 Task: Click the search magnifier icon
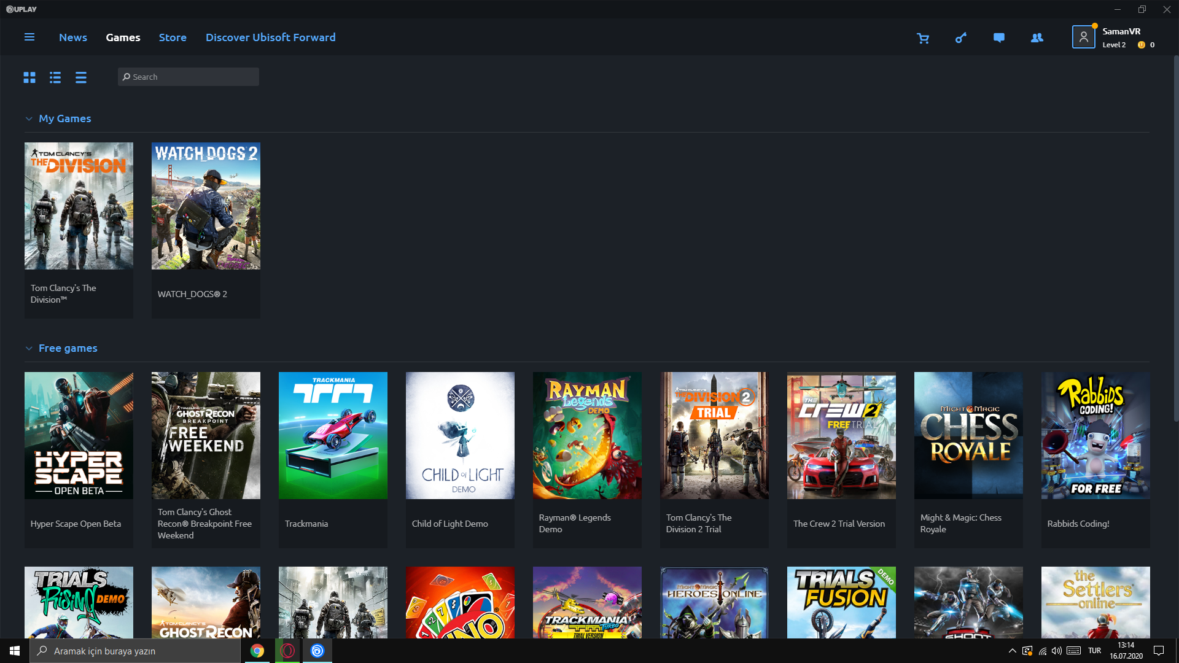(x=126, y=77)
